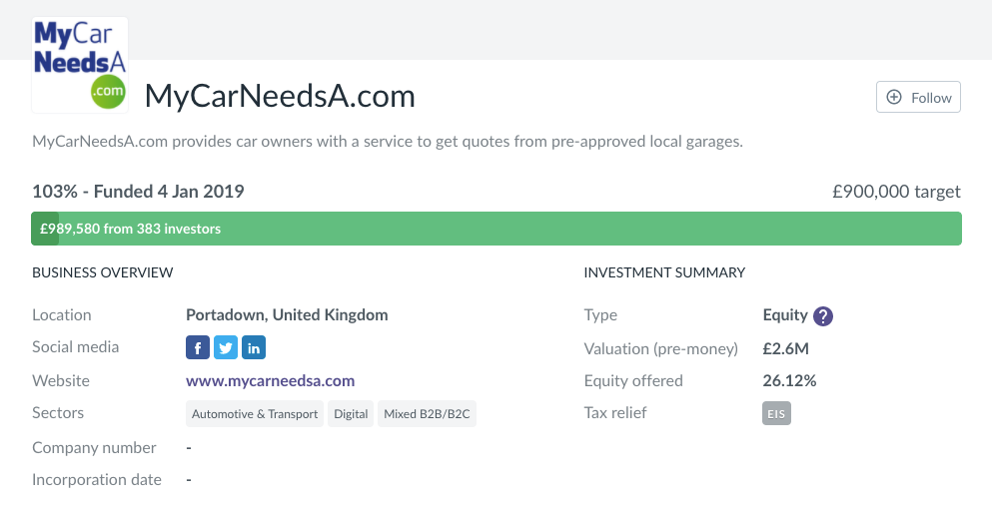Screen dimensions: 992x509
Task: Visit the www.mycarneedsa.com website link
Action: (x=270, y=380)
